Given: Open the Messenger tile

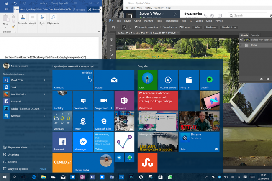Looking at the screenshot, I should [x=83, y=142].
